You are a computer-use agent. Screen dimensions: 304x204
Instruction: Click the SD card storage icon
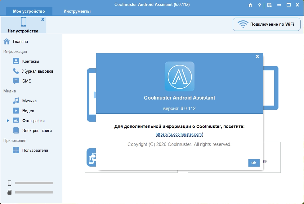[10, 192]
